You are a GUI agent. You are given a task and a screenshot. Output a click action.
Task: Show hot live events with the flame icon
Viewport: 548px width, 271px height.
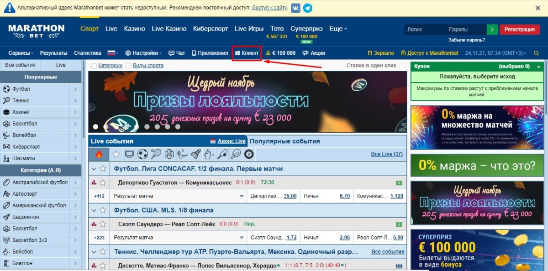[99, 154]
